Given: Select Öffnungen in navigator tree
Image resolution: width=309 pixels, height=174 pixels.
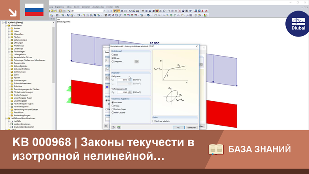Looking at the screenshot, I should (x=18, y=43).
